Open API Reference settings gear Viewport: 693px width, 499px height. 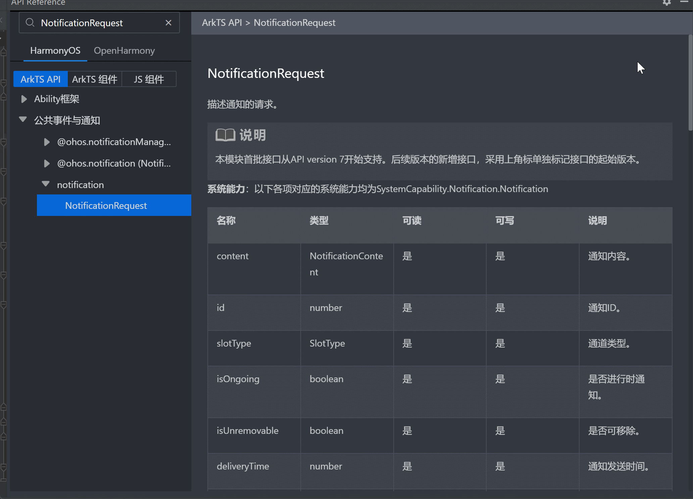coord(667,3)
